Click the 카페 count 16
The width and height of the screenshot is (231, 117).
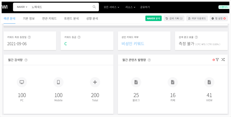click(173, 95)
